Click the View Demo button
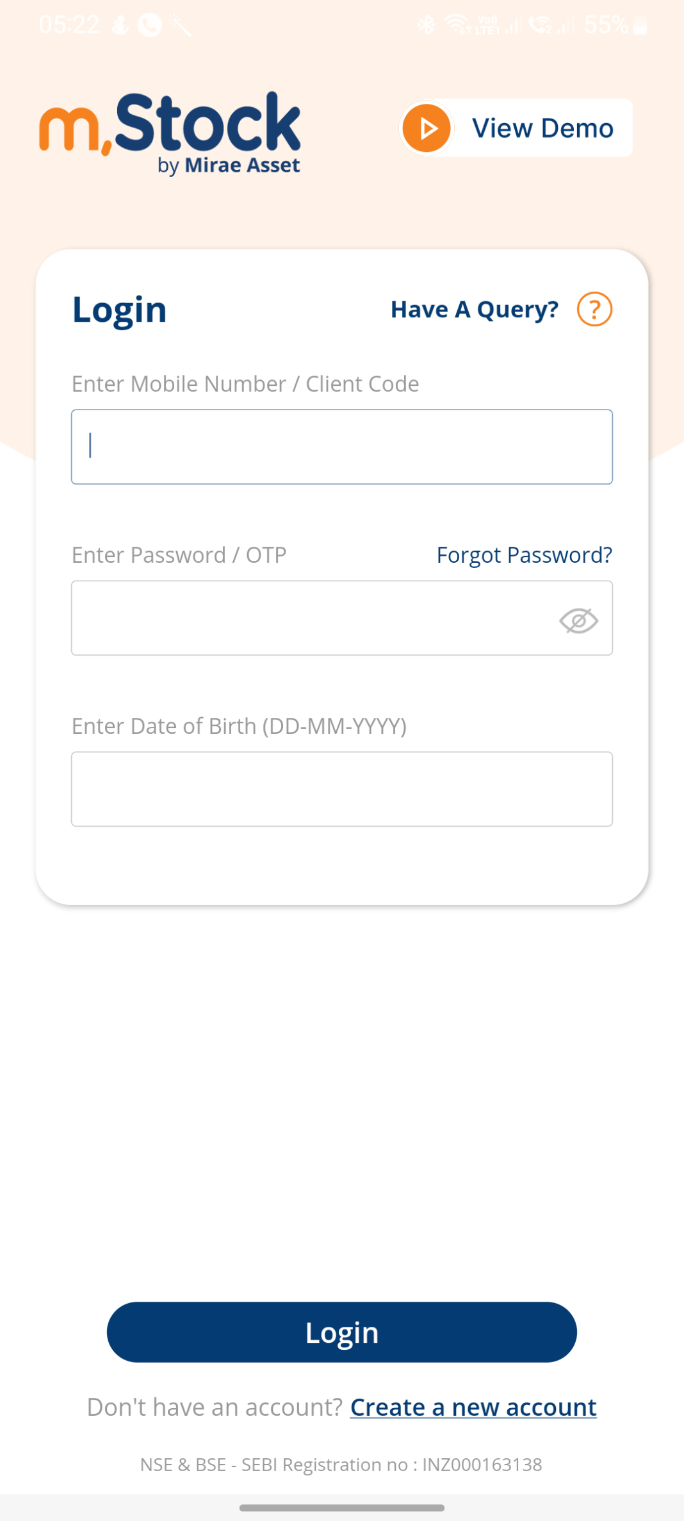684x1521 pixels. (514, 128)
